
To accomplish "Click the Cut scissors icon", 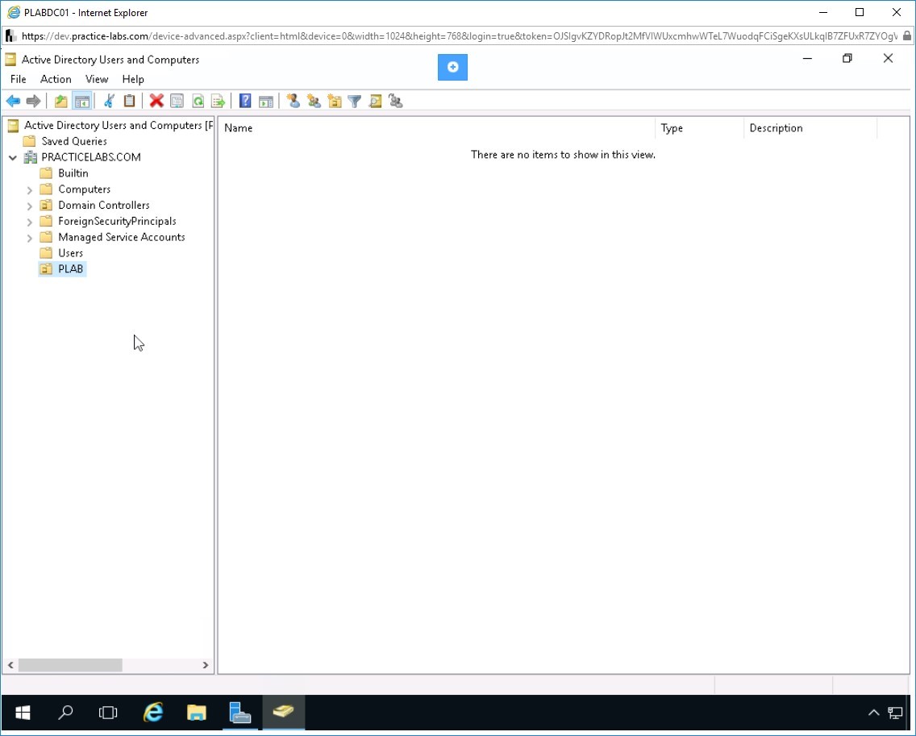I will pos(109,101).
